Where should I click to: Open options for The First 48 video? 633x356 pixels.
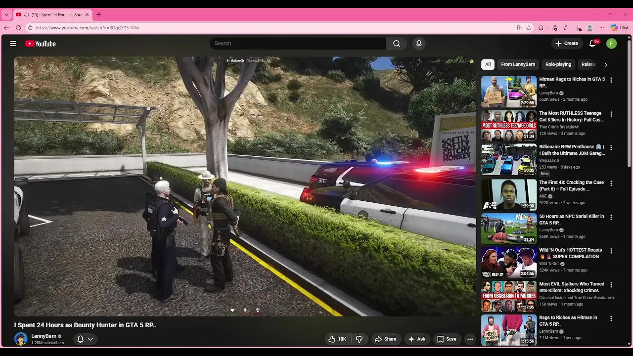611,183
